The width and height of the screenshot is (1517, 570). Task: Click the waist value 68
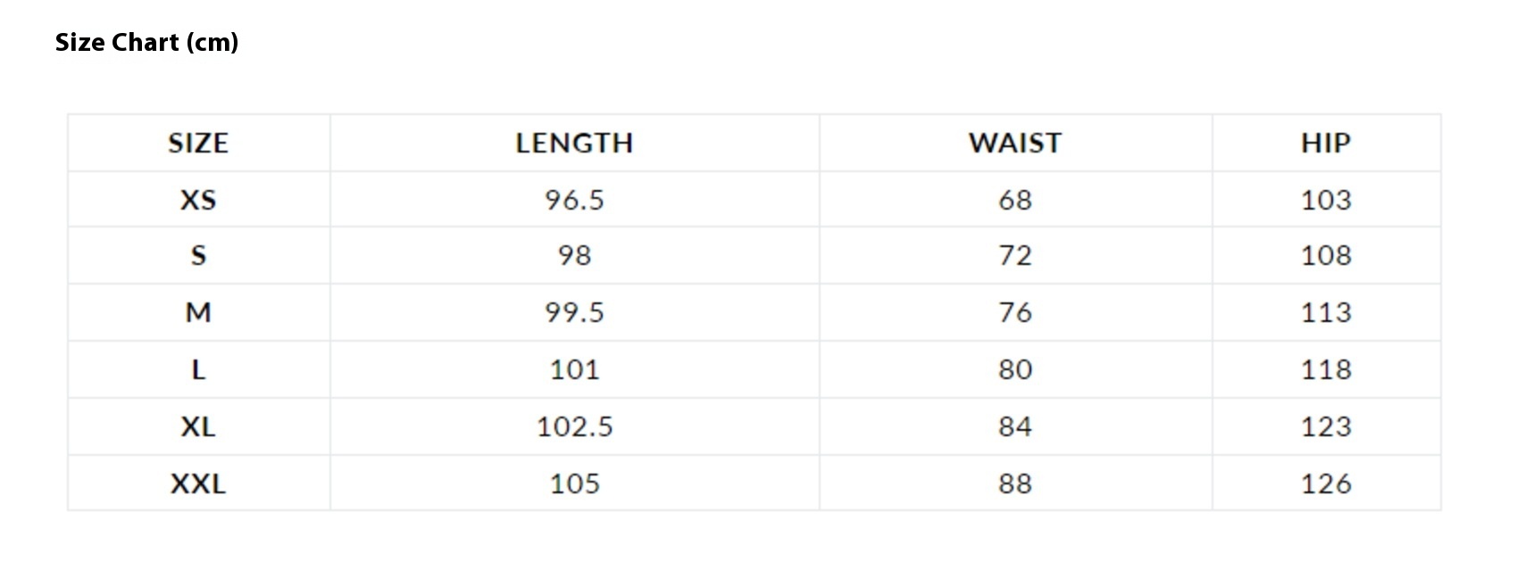pos(1015,200)
